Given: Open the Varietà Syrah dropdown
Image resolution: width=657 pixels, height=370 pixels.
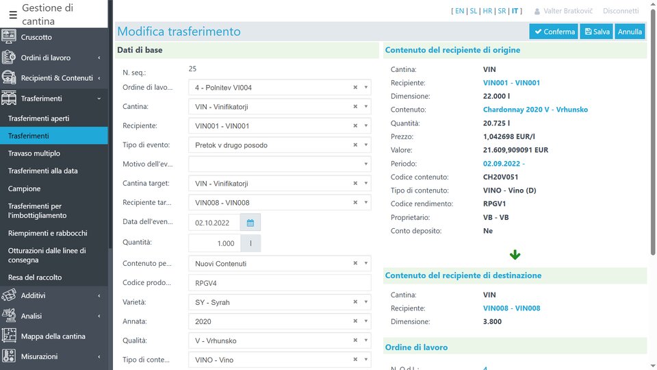Looking at the screenshot, I should [366, 302].
